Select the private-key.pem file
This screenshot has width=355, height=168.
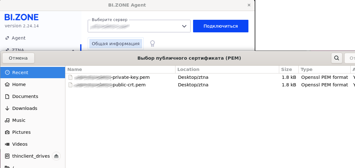(208, 77)
